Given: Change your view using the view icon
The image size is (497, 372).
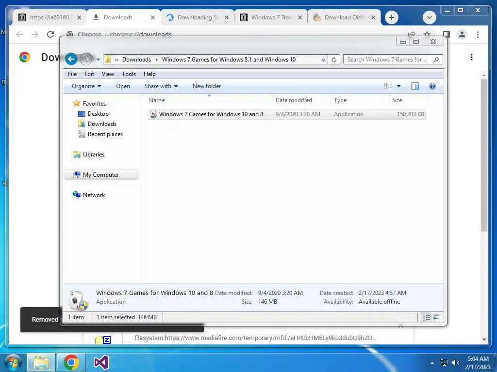Looking at the screenshot, I should click(x=388, y=86).
